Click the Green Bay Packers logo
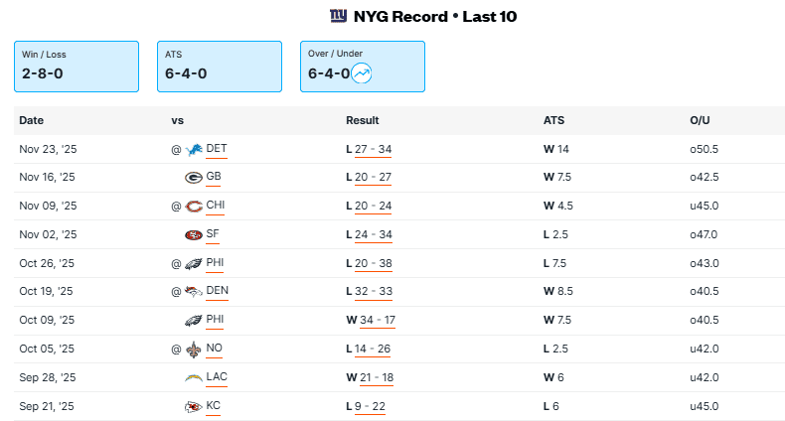 tap(194, 178)
